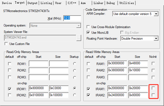This screenshot has height=106, width=164.
Task: Click the Target tab
Action: coord(20,3)
